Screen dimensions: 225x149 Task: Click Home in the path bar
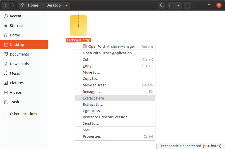[x=30, y=5]
